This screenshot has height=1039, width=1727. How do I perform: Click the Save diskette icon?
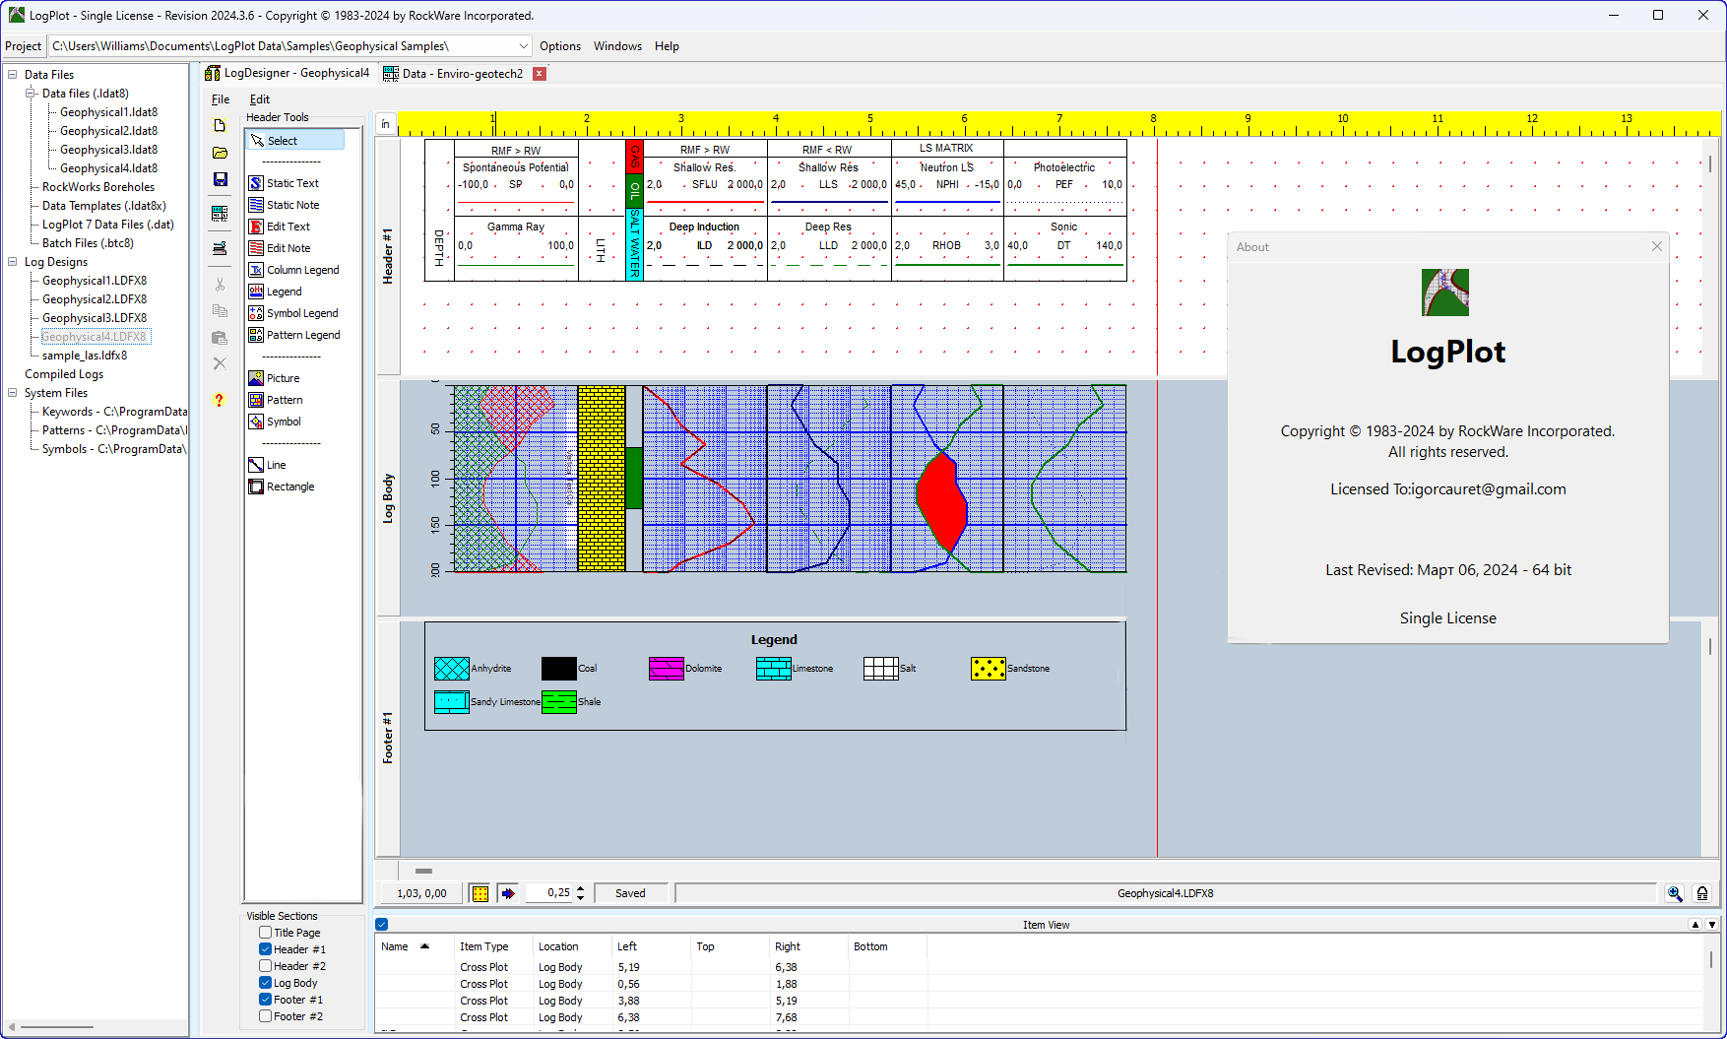tap(220, 179)
